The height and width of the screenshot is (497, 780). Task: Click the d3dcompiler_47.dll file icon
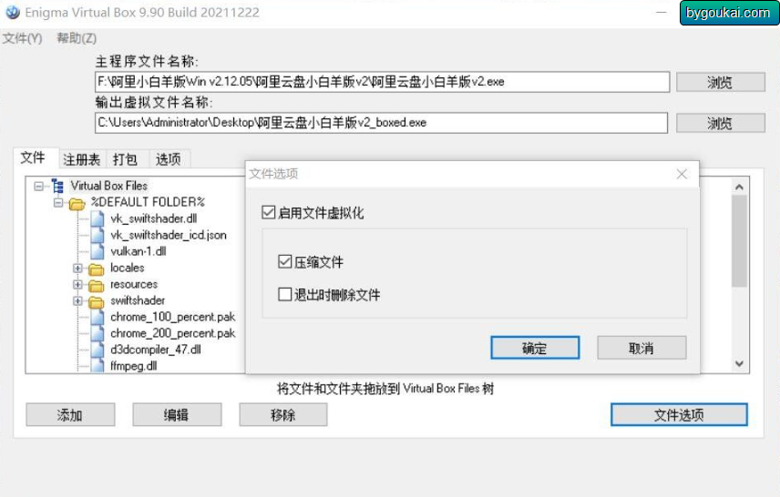pyautogui.click(x=97, y=350)
